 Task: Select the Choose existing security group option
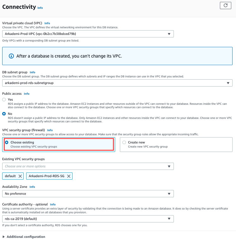pos(7,143)
